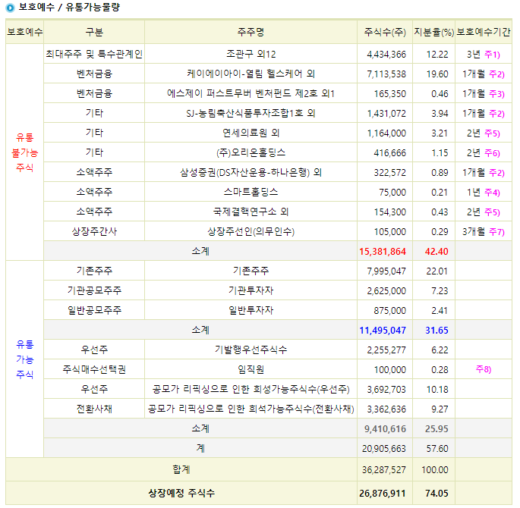Viewport: 520px width, 508px height.
Task: Click footnote 주2) in the 케이에이아이-열림 헬스케어 row
Action: pos(496,74)
